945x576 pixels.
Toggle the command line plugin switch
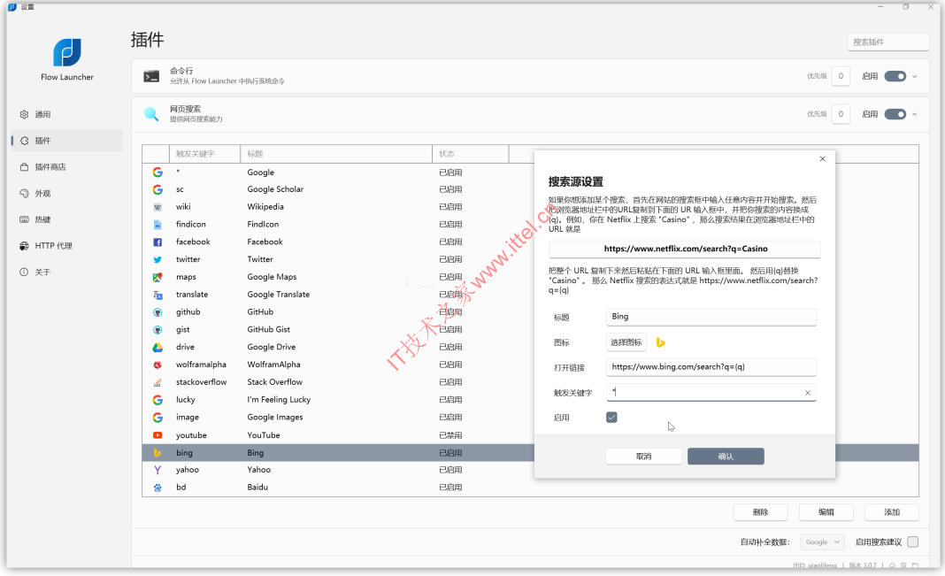click(x=895, y=76)
